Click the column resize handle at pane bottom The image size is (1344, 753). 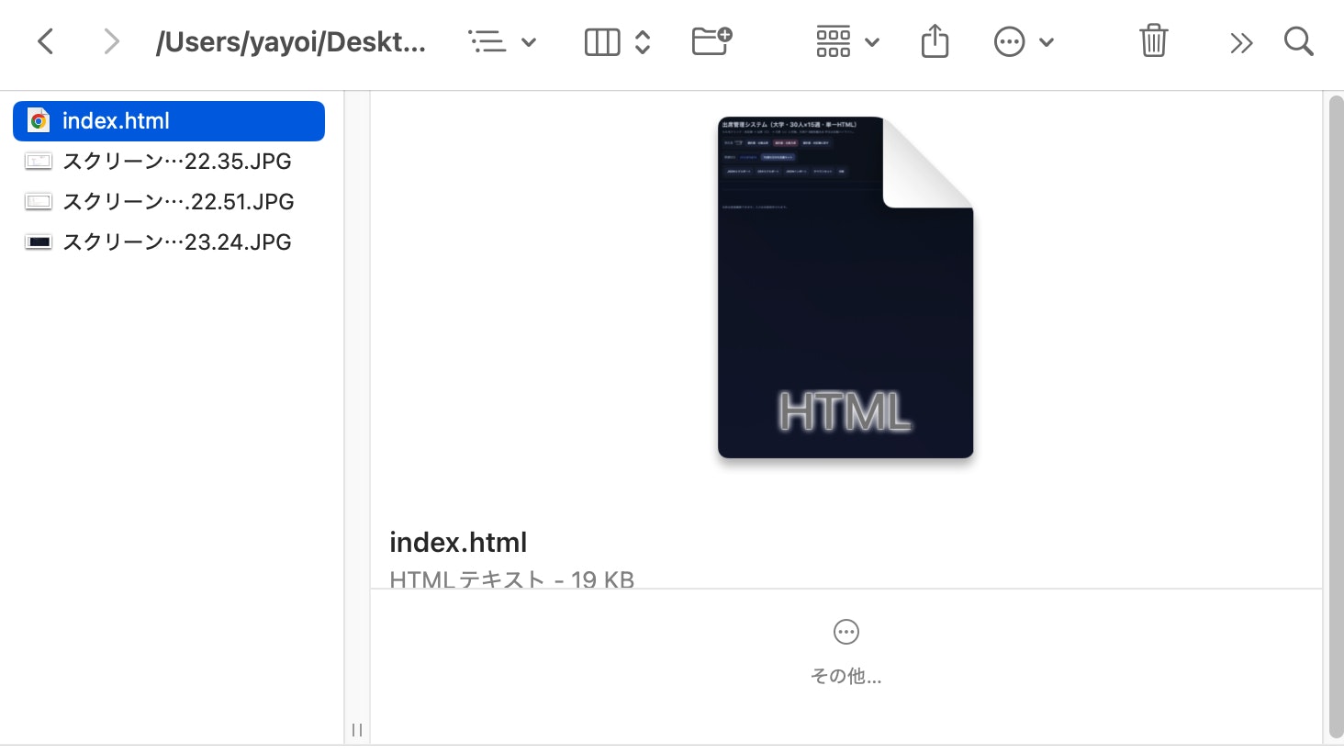point(357,730)
